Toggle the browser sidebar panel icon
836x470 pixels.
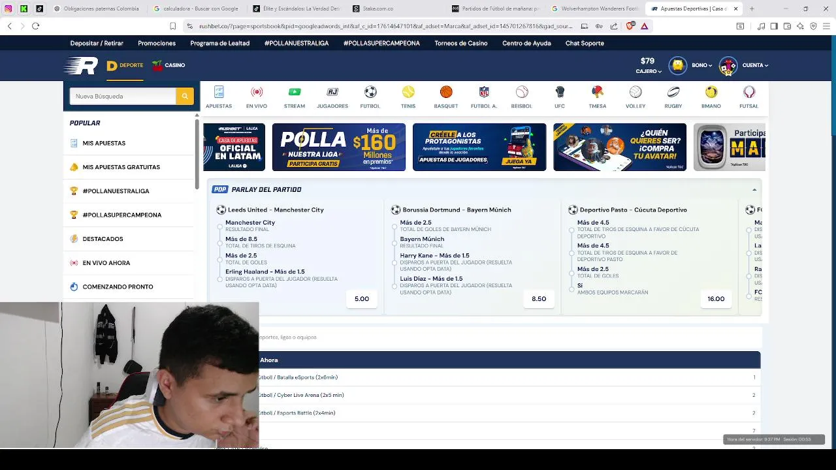tap(774, 26)
